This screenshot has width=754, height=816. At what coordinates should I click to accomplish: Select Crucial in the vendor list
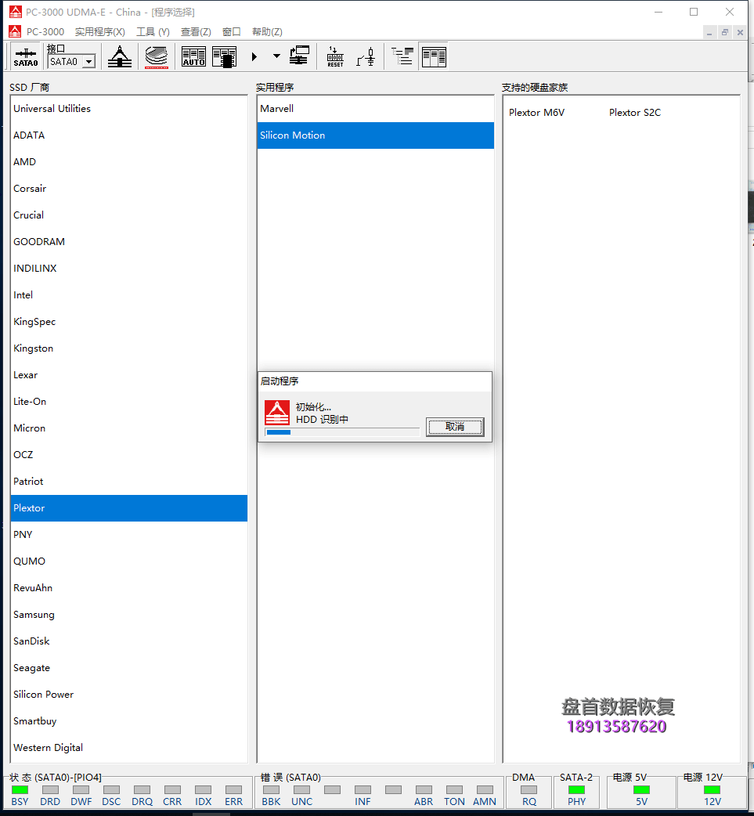click(x=129, y=215)
